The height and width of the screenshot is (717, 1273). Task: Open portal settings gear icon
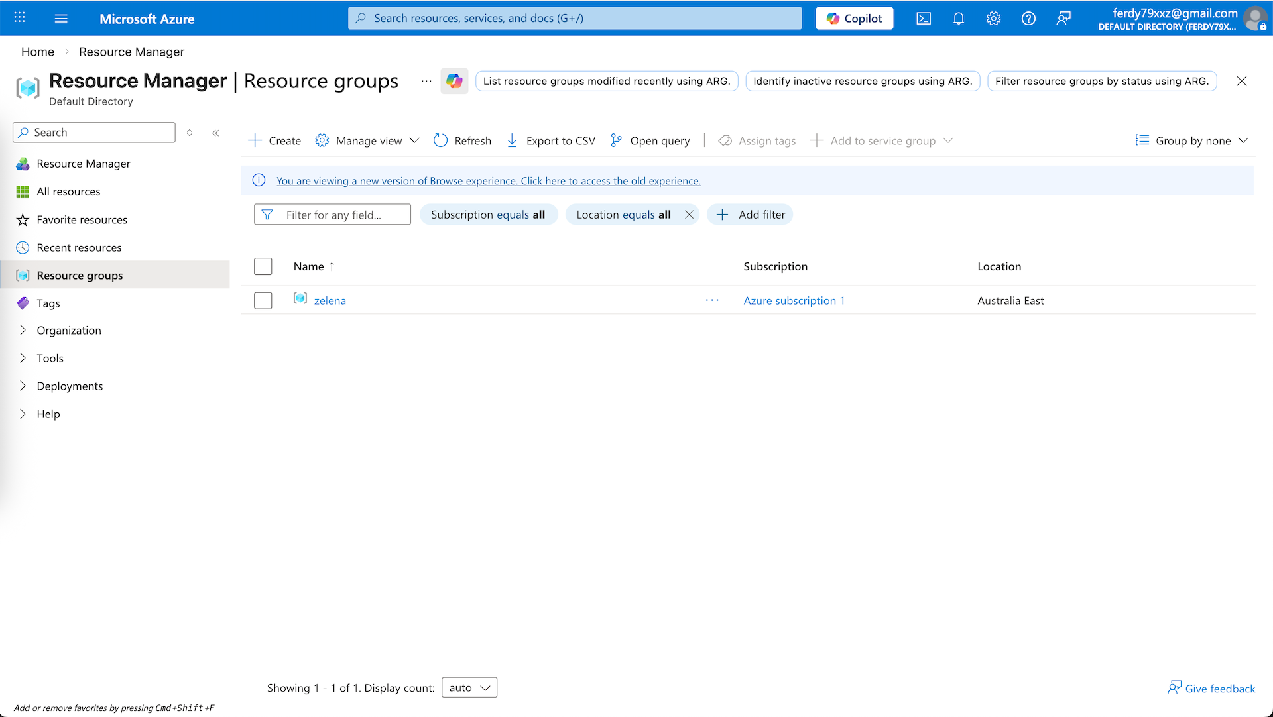click(x=993, y=19)
